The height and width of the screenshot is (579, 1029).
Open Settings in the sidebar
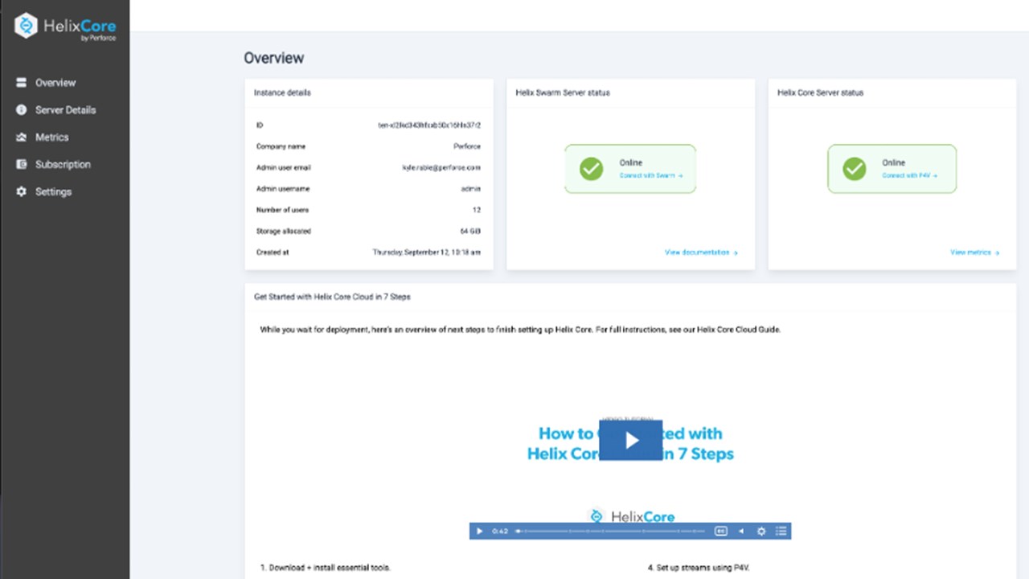point(53,192)
